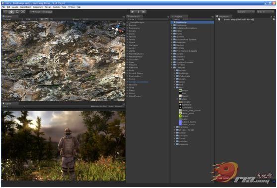Click the Sounds folder icon

tap(174, 60)
